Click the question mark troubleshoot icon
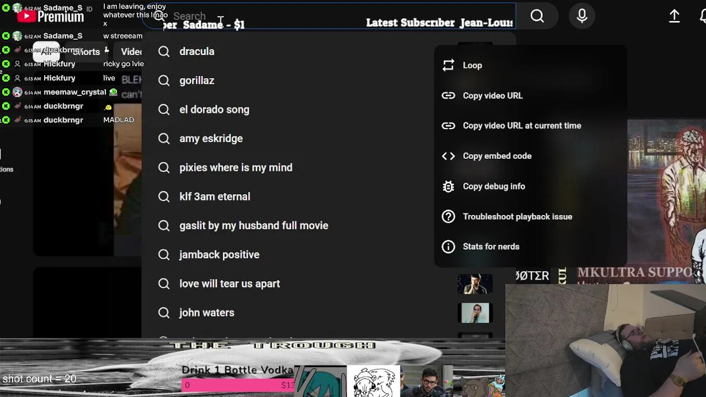Image resolution: width=706 pixels, height=397 pixels. click(x=448, y=217)
